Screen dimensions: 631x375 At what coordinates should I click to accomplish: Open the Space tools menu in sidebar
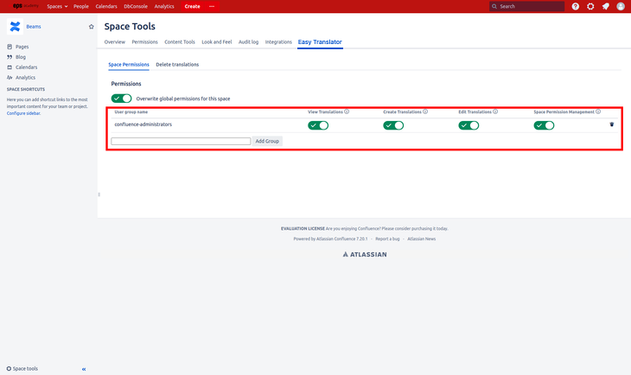coord(22,369)
